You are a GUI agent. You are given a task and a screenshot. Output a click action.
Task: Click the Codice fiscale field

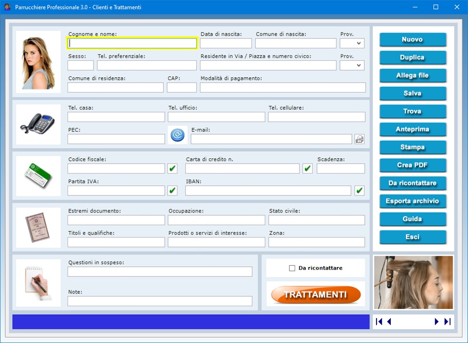pyautogui.click(x=116, y=168)
